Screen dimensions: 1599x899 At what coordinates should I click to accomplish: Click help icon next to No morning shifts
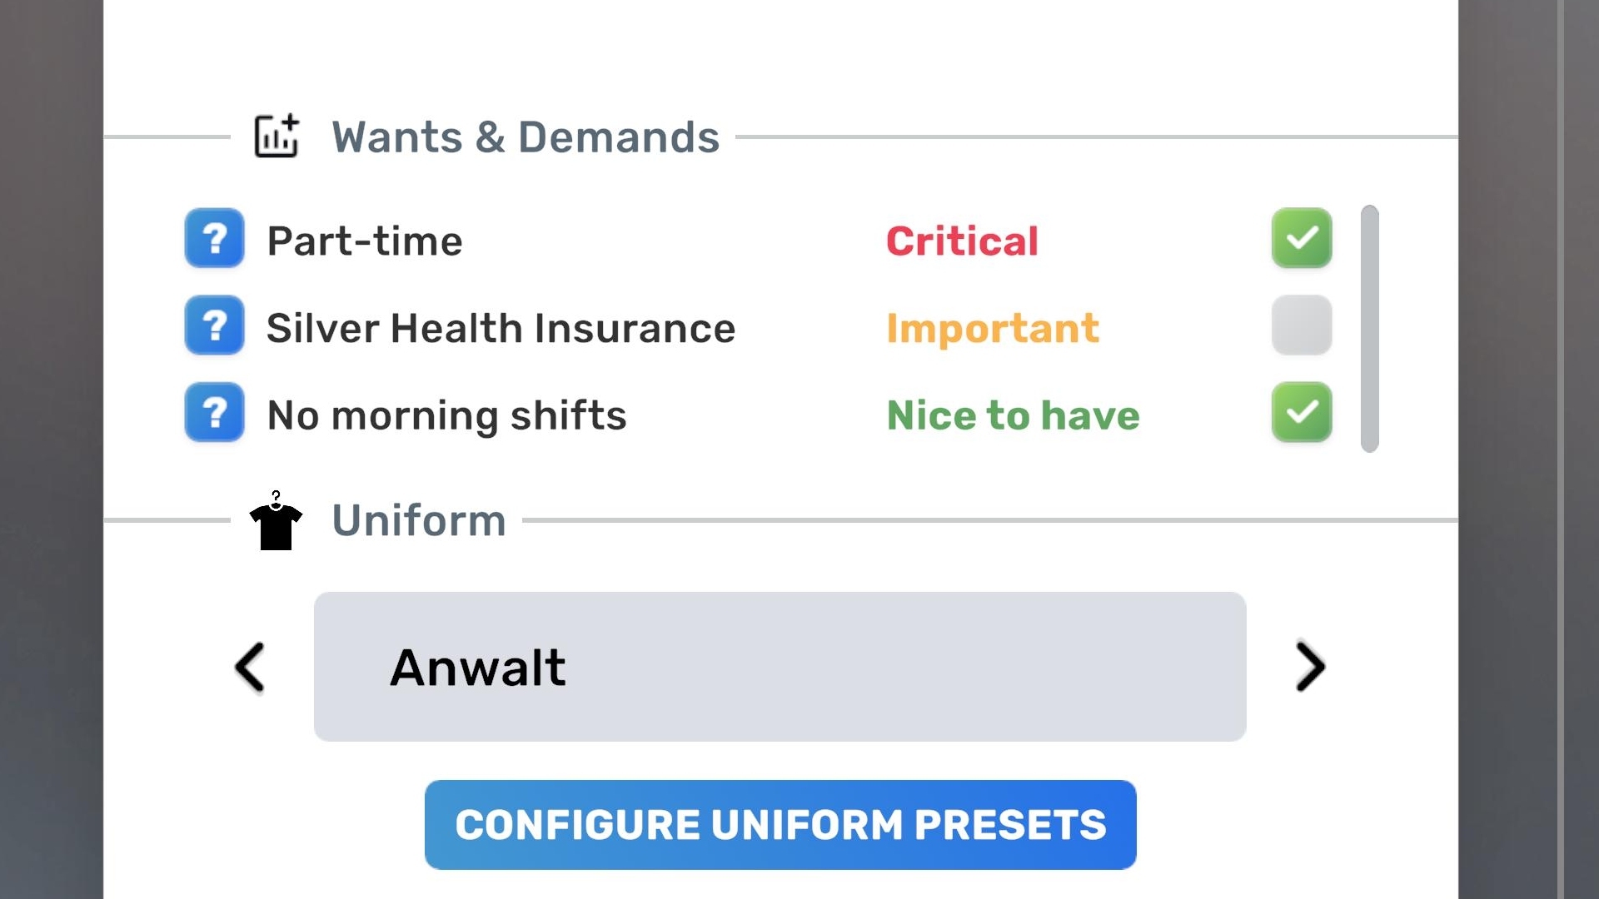tap(214, 412)
